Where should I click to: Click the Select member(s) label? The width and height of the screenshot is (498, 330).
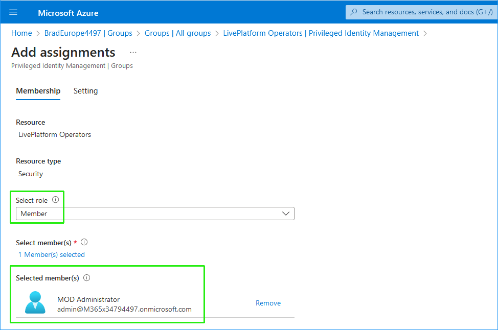click(x=43, y=243)
